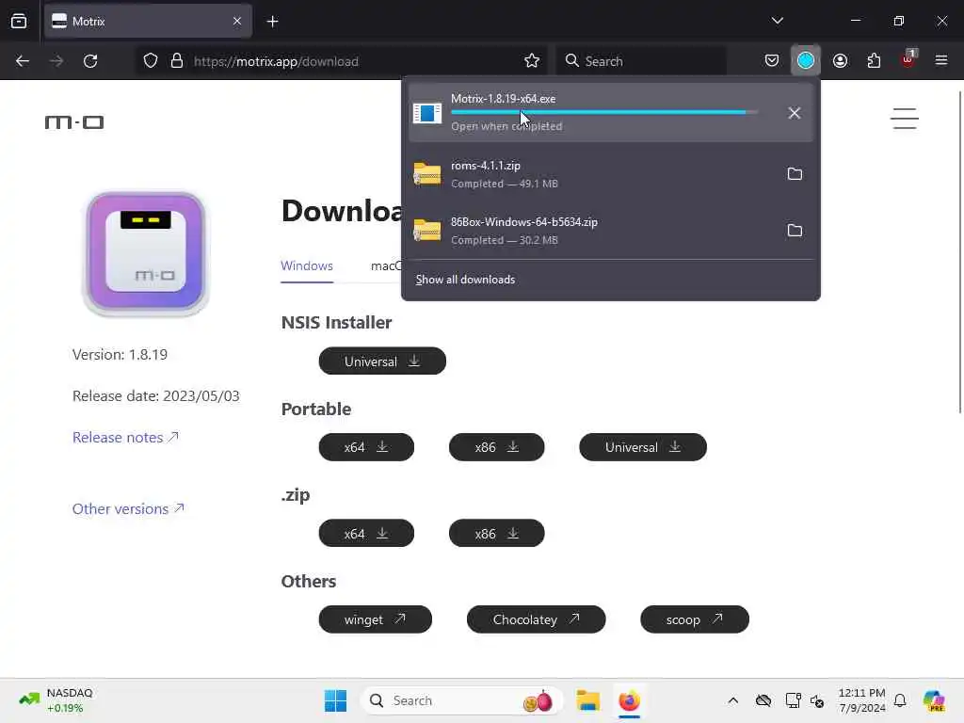Viewport: 964px width, 723px height.
Task: Click the 86Box zip archive icon
Action: pos(427,231)
